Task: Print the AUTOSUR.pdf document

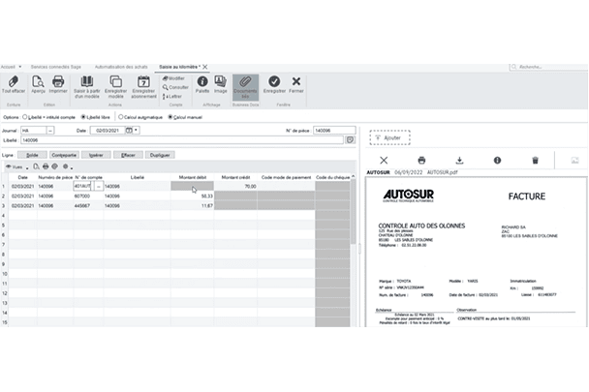Action: click(421, 161)
